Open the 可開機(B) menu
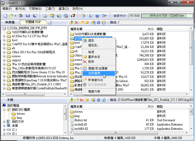This screenshot has height=141, width=195. coord(35,9)
